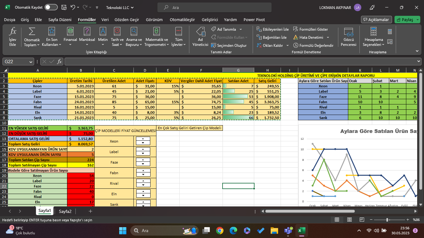Run Hata Denetimi error checking

pos(308,37)
